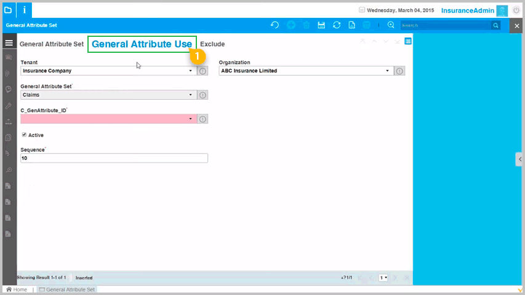
Task: Open the C_GenAttribute_ID dropdown
Action: (191, 119)
